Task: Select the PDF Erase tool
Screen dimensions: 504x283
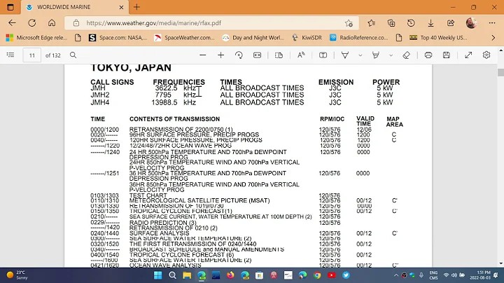Action: (x=406, y=55)
